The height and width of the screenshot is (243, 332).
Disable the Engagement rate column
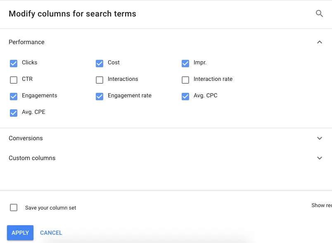[x=100, y=96]
